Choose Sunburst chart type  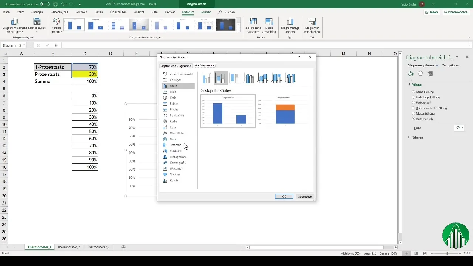178,151
